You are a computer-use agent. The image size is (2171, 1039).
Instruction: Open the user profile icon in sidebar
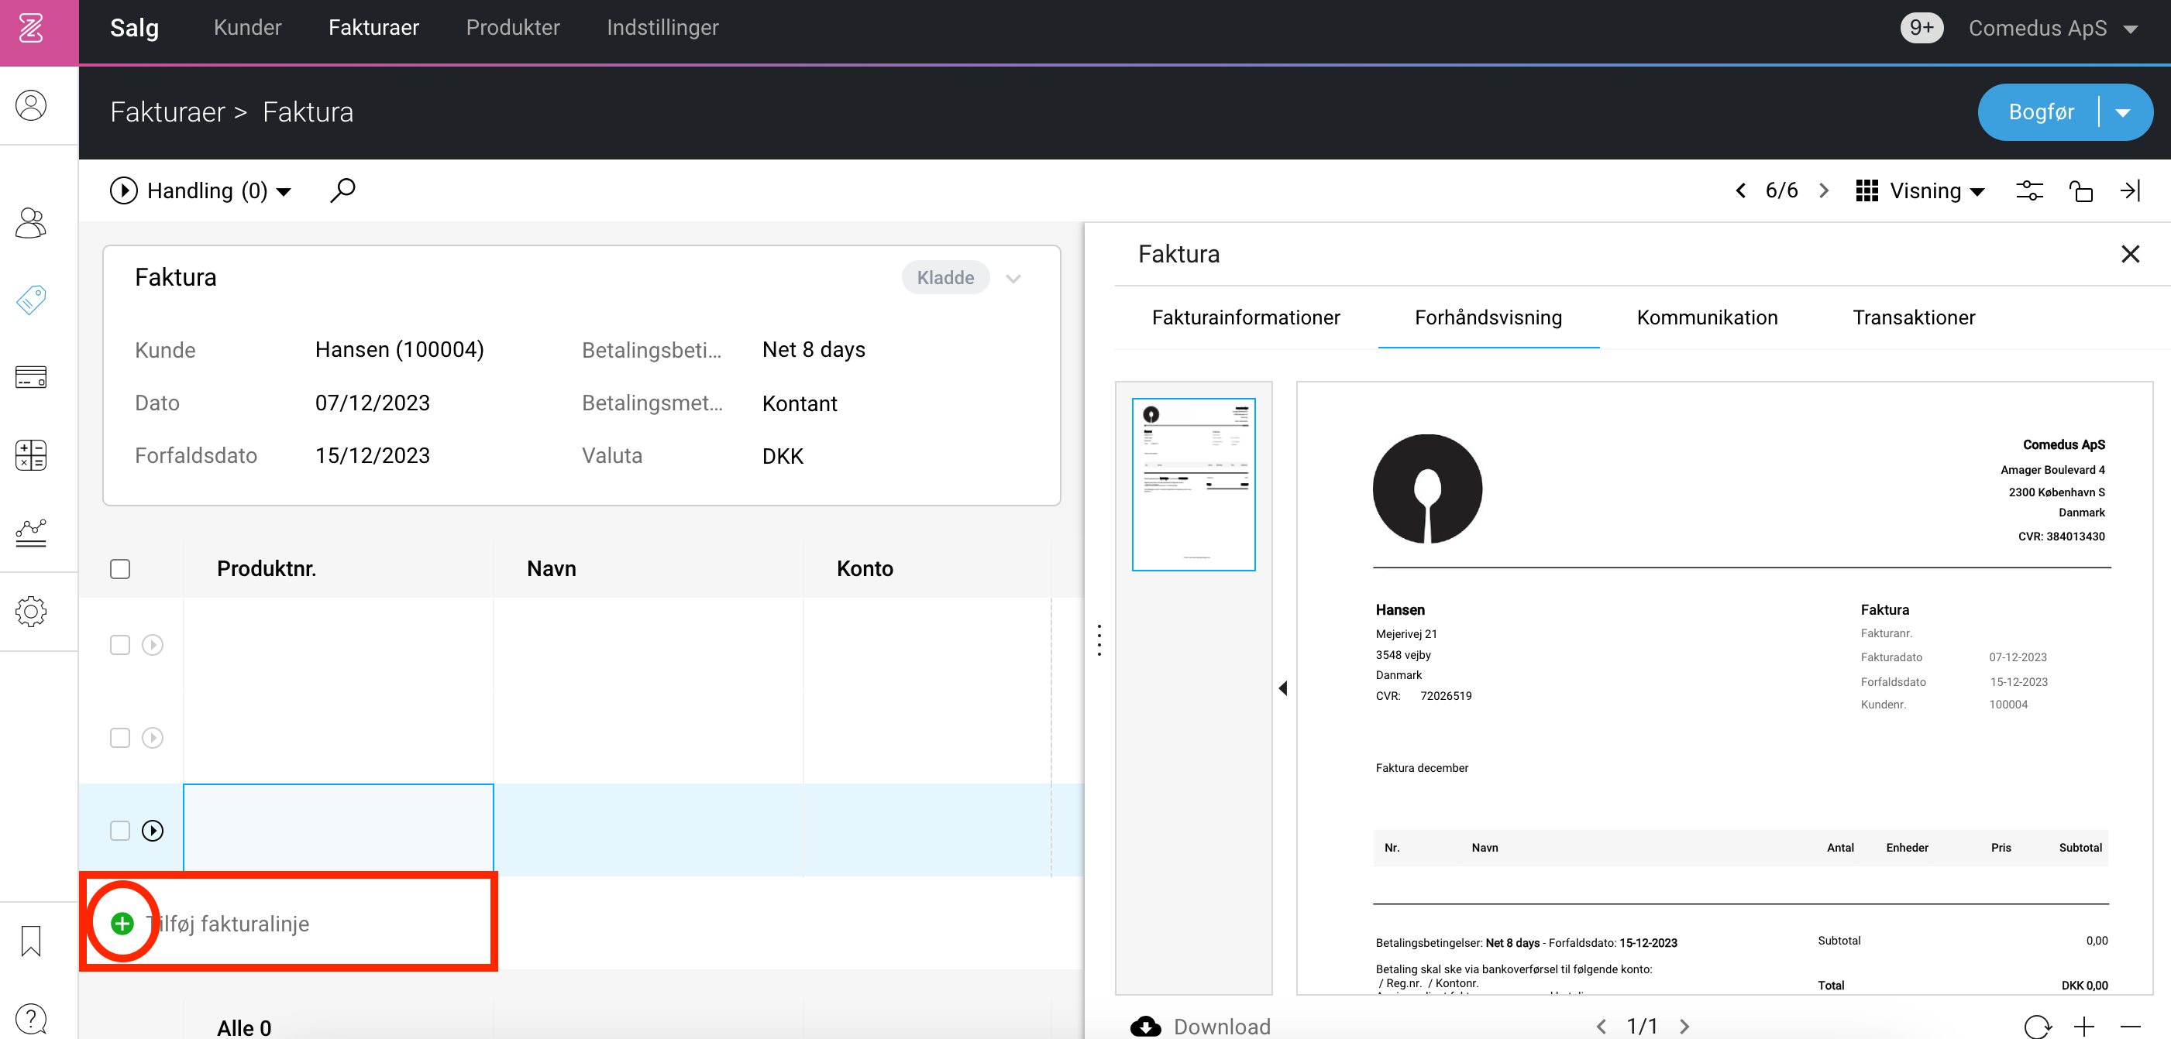[31, 106]
